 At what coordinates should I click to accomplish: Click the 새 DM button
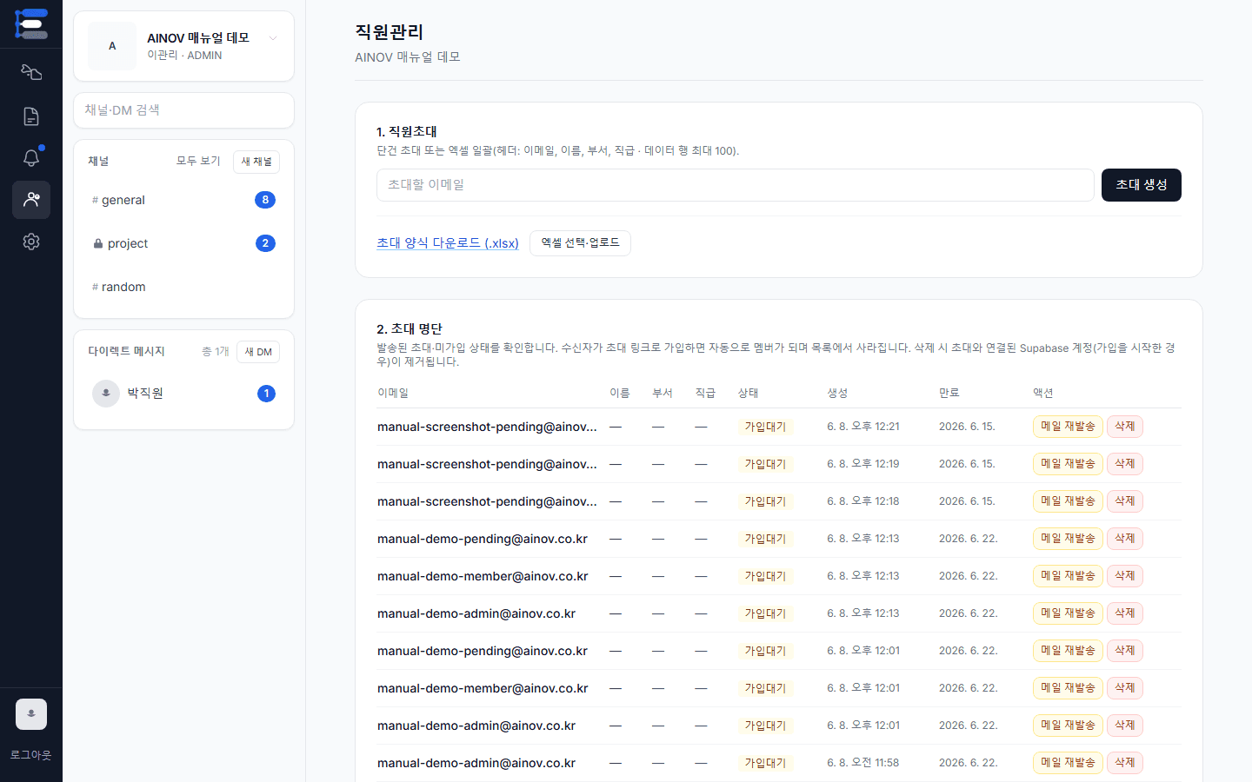[258, 352]
